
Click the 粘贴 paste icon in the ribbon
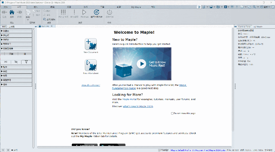pos(34,11)
